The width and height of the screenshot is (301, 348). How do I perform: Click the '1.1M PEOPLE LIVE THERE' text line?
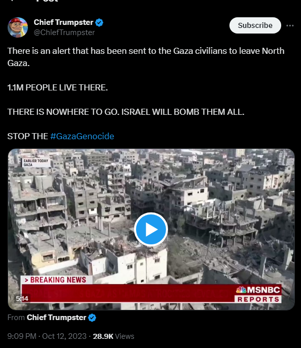point(58,87)
